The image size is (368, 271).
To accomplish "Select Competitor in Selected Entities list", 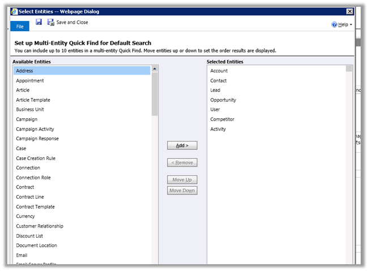I will 222,119.
